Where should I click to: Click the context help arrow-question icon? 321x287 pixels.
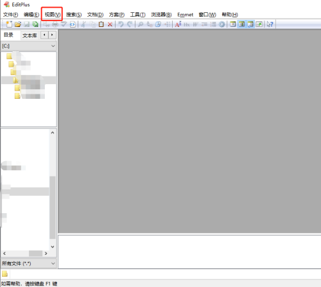tap(270, 24)
